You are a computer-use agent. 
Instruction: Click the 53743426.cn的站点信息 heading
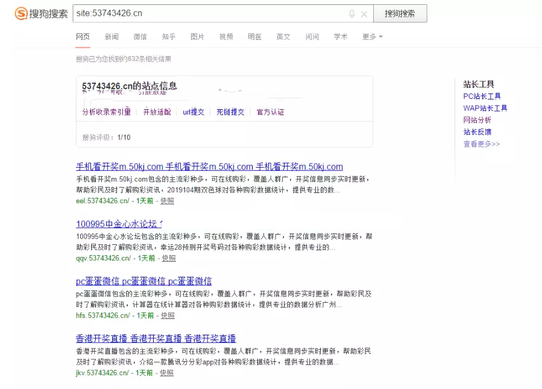(x=130, y=86)
